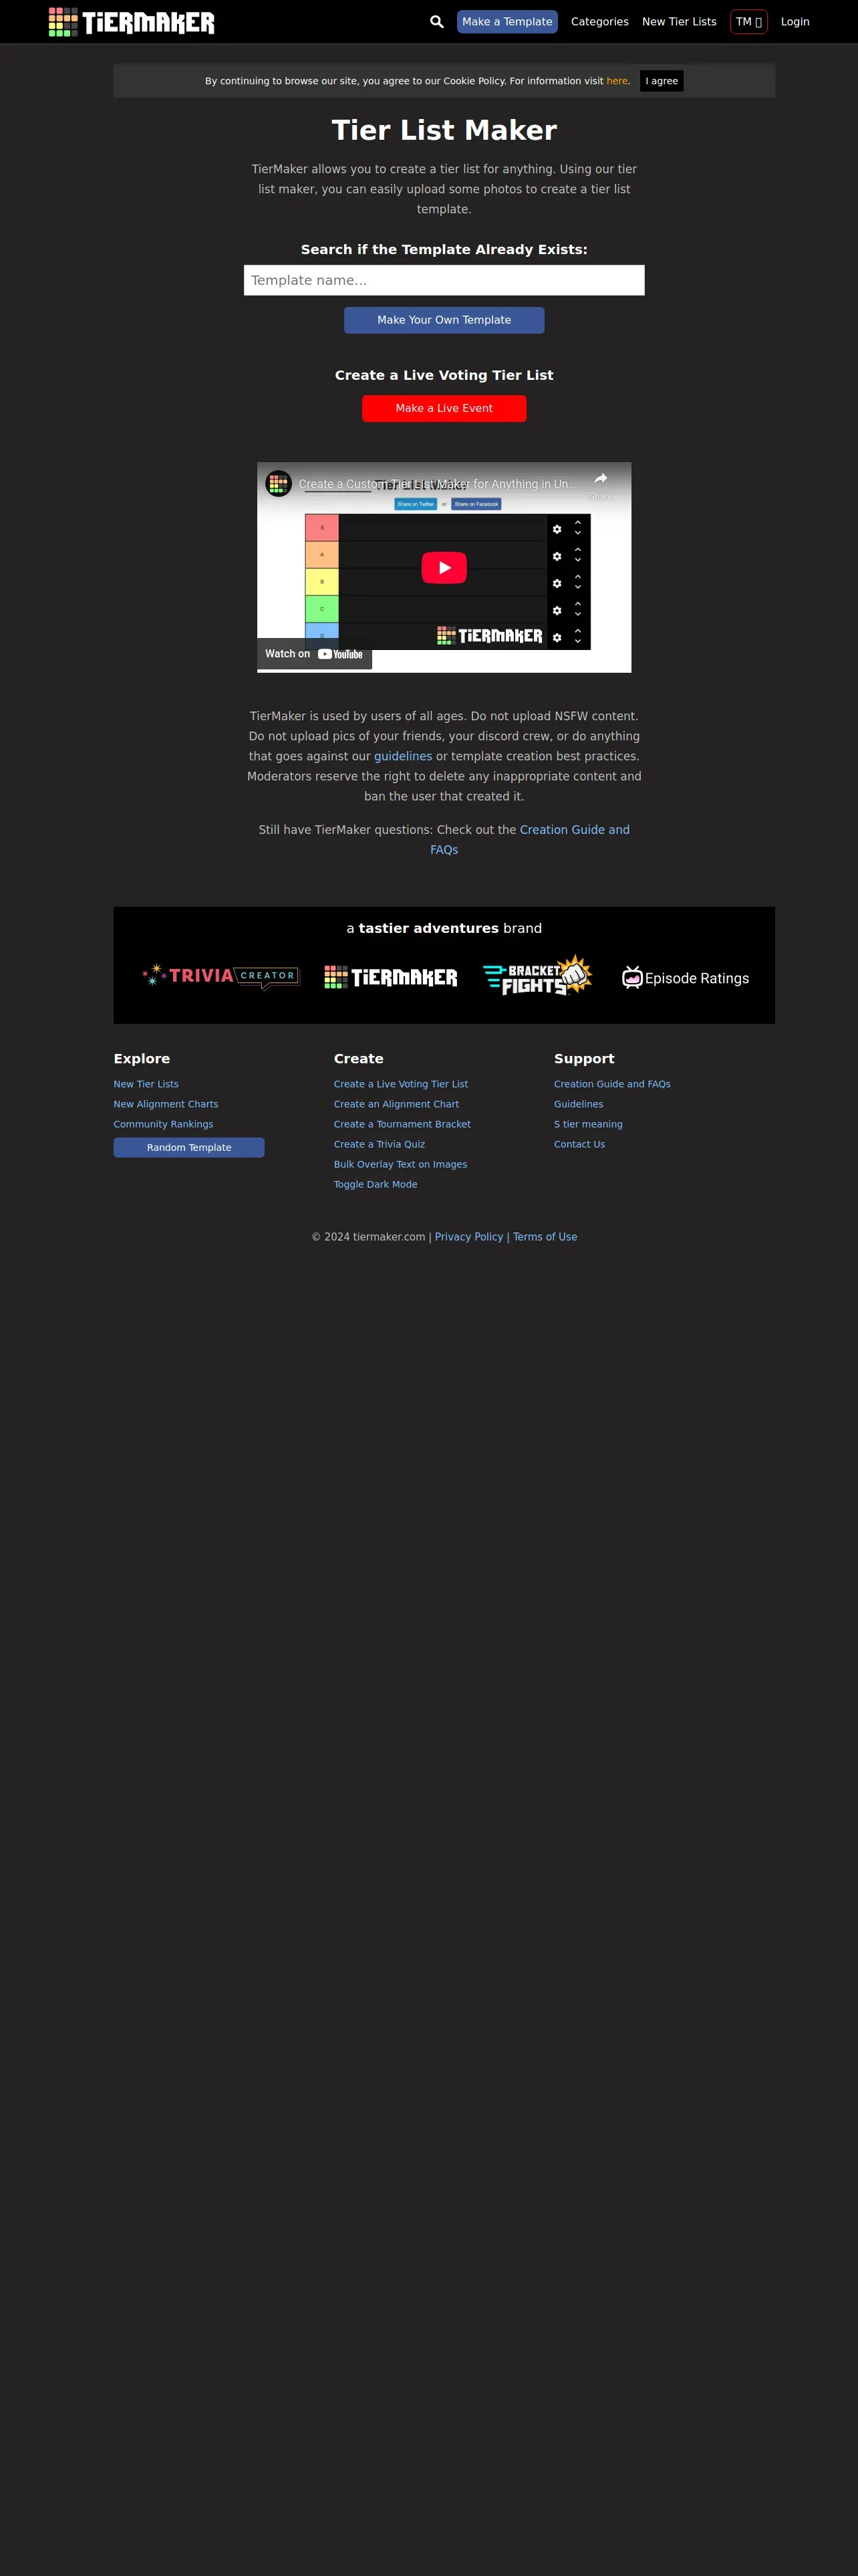Image resolution: width=858 pixels, height=2576 pixels.
Task: Click the video Share arrow icon
Action: tap(600, 479)
